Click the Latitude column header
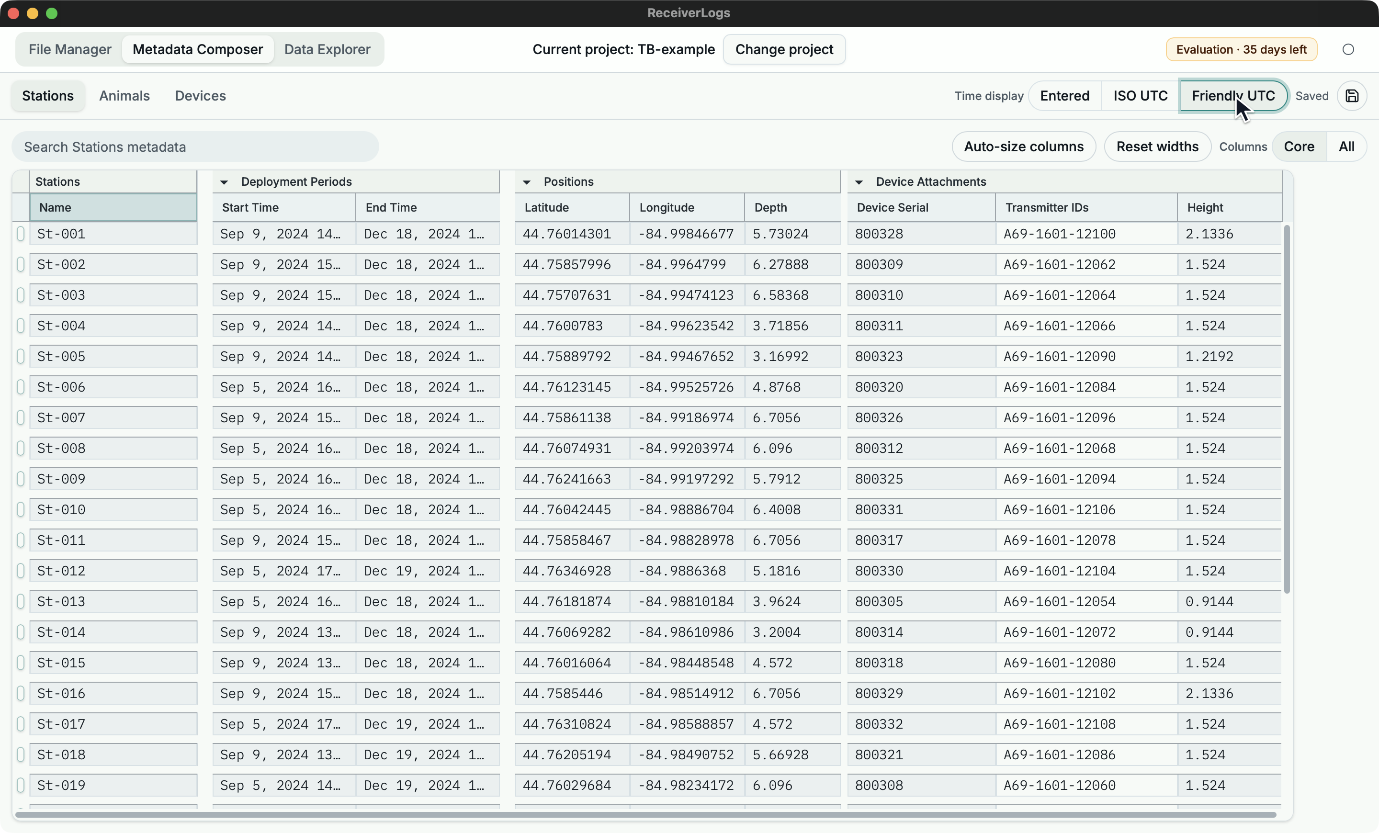 pos(573,208)
